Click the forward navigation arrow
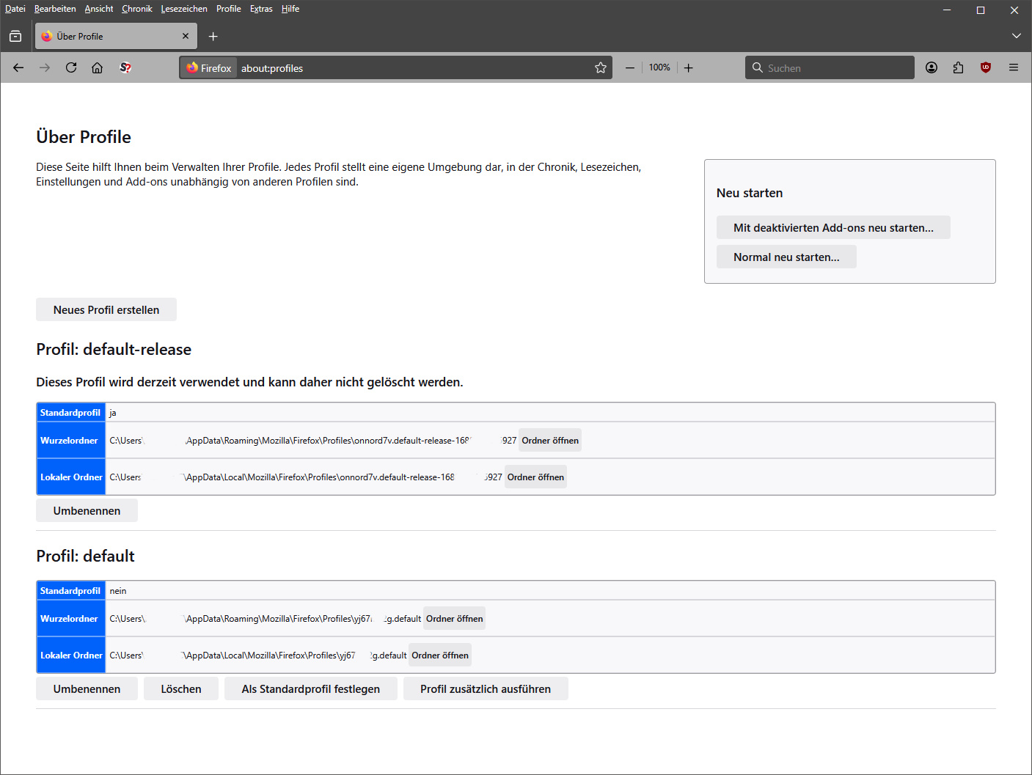 [45, 67]
